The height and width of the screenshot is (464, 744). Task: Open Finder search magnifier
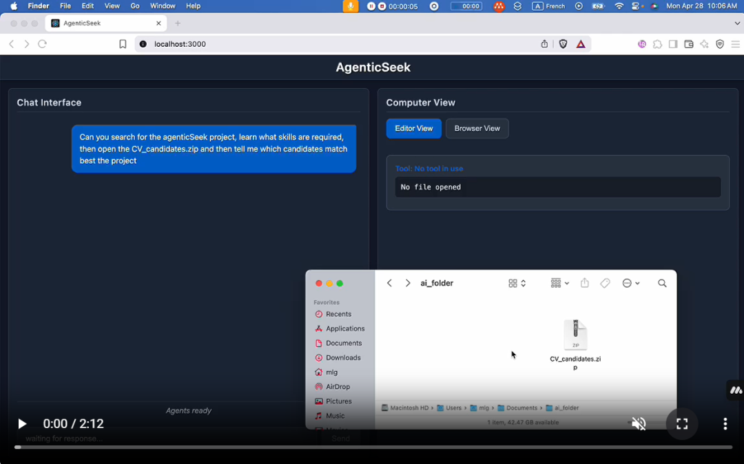tap(662, 284)
